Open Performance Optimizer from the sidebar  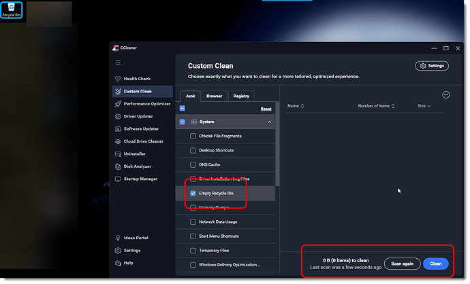tap(146, 104)
